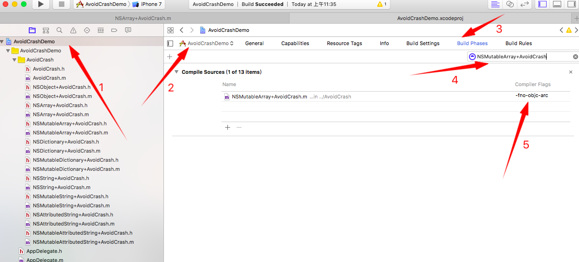Show the Assistant editor
The height and width of the screenshot is (262, 579).
(x=510, y=4)
